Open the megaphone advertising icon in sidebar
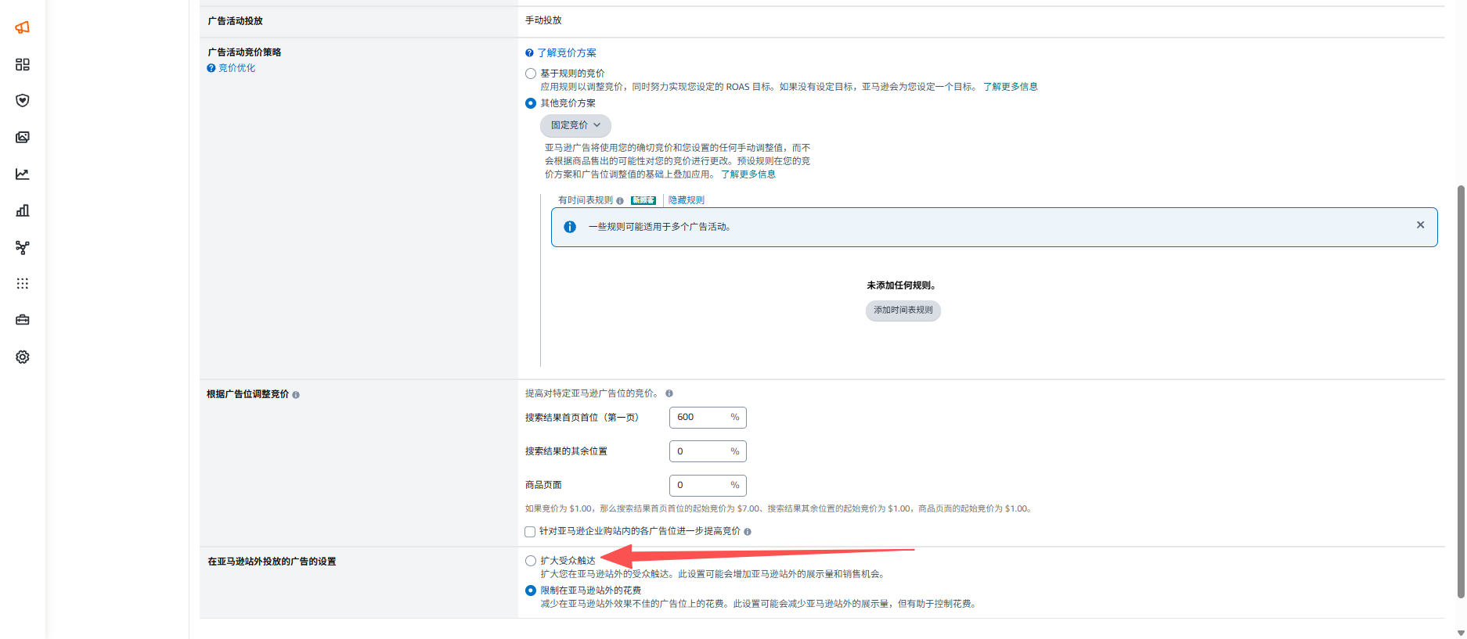The image size is (1467, 639). coord(23,28)
